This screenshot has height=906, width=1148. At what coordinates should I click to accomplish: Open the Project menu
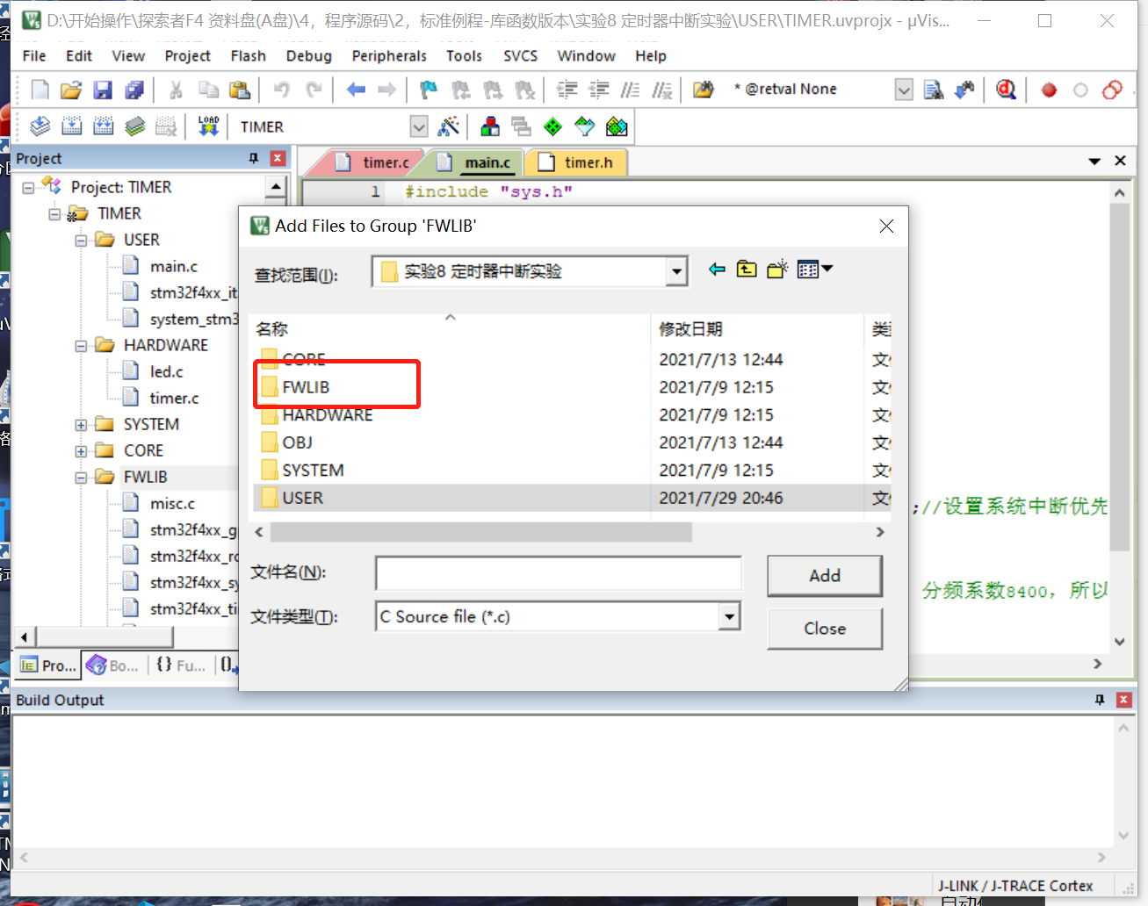(187, 55)
